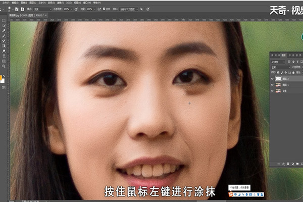Screen dimensions: 303x202
Task: Create new adjustment layer icon
Action: pyautogui.click(x=293, y=164)
